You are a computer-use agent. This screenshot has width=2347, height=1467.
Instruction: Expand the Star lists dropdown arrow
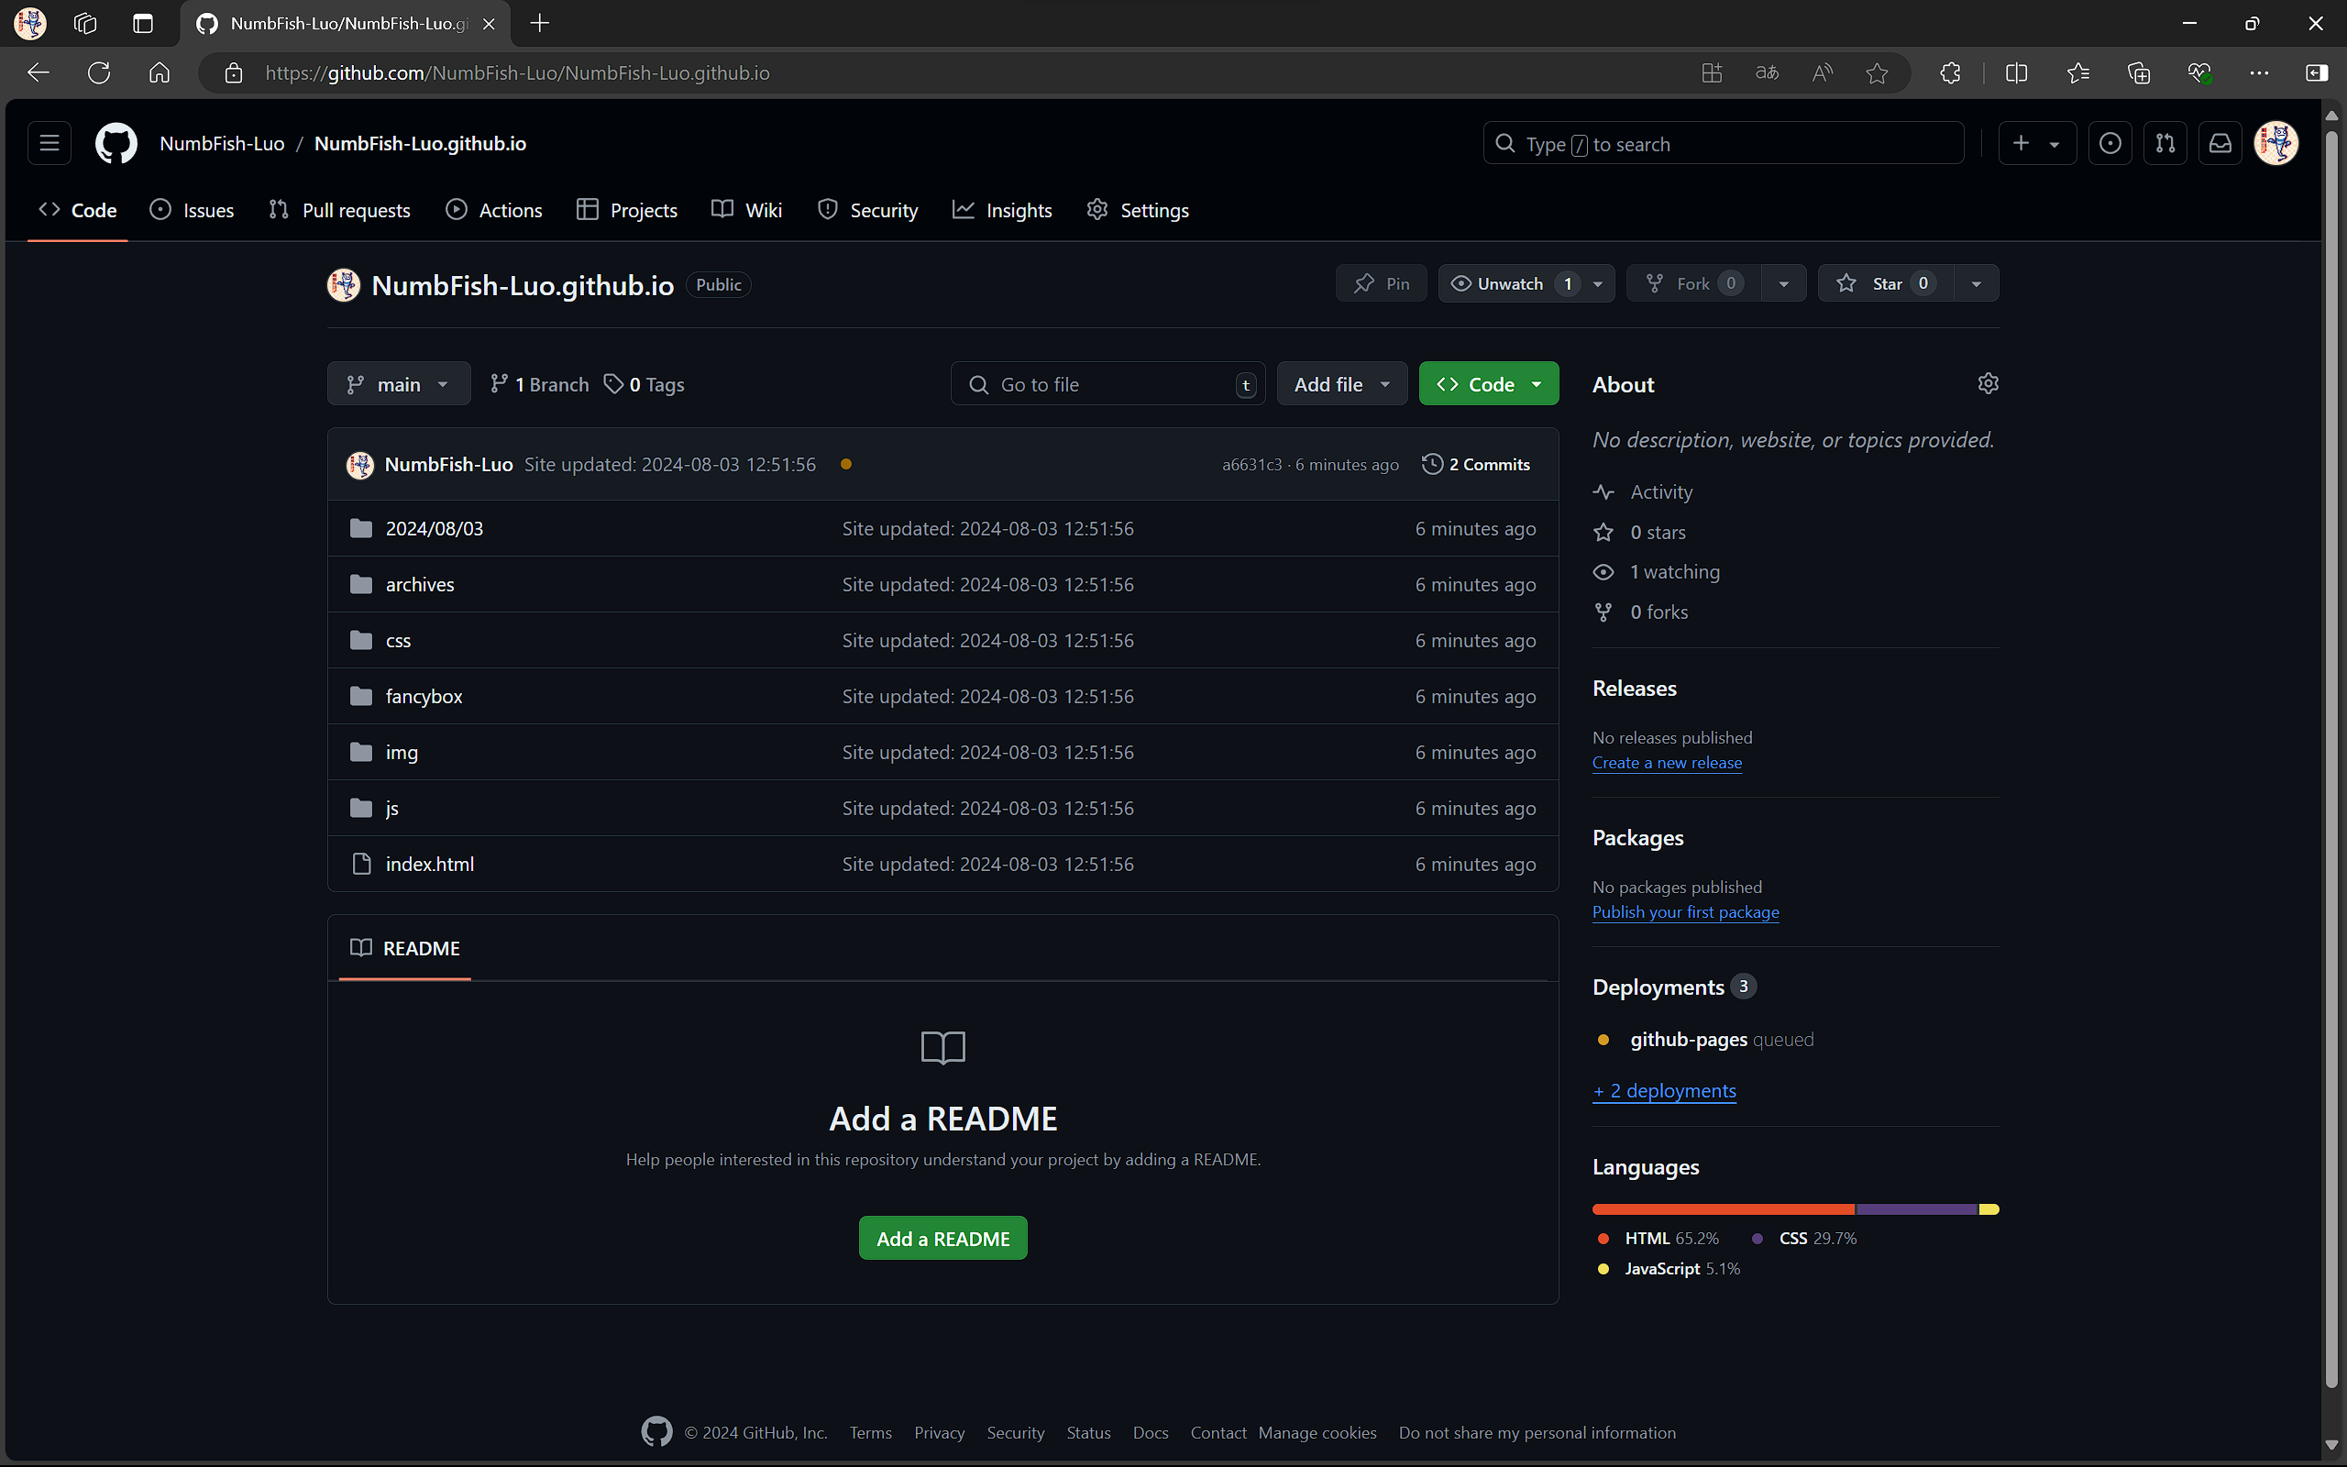point(1977,283)
